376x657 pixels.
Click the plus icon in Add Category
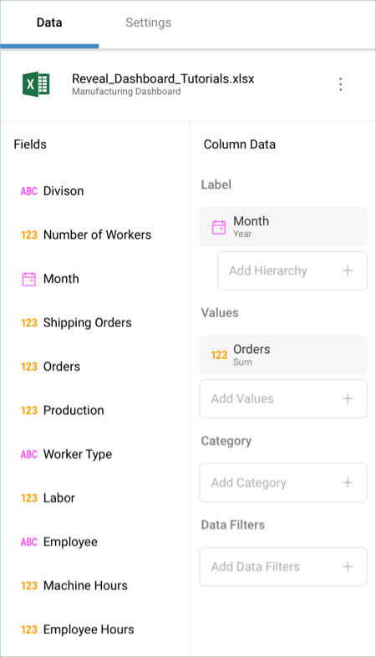click(348, 483)
